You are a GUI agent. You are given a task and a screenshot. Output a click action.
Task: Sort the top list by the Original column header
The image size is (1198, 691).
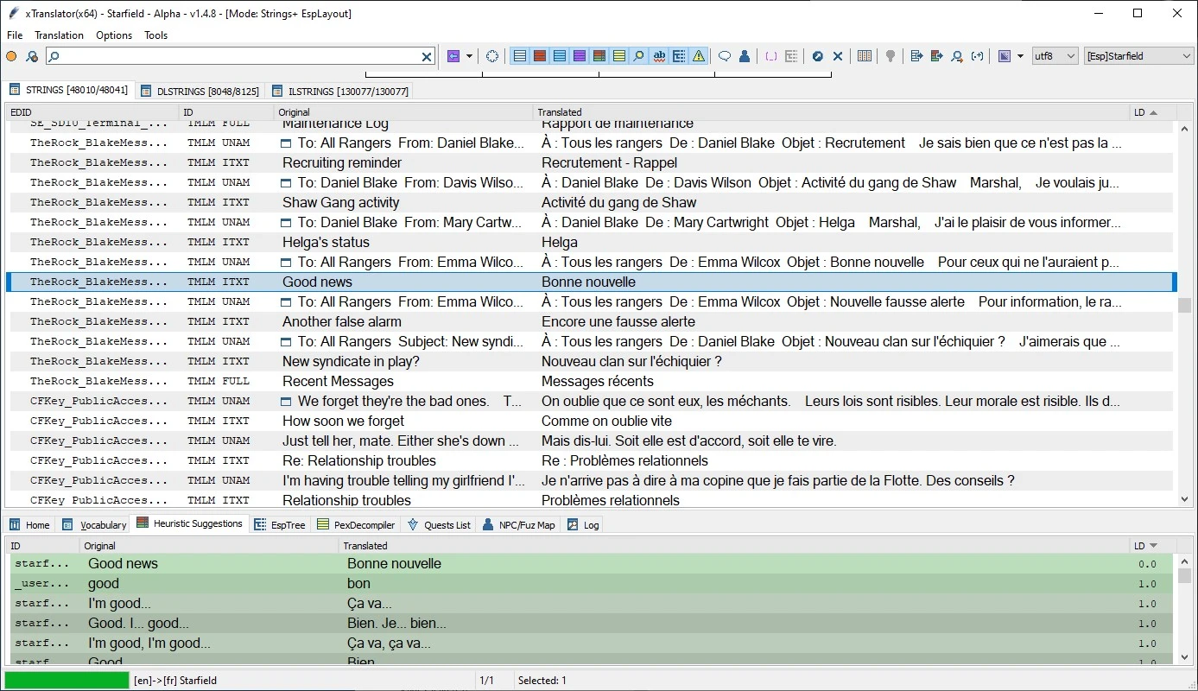404,112
